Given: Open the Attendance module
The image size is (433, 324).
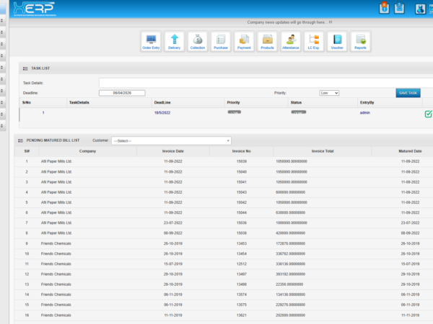Looking at the screenshot, I should 291,42.
